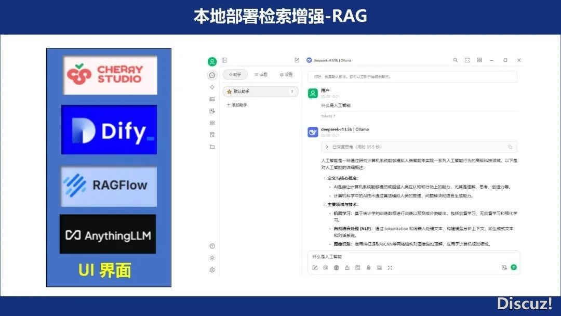Open the gear settings icon in sidebar
Screen dimensions: 561x316
pos(212,270)
